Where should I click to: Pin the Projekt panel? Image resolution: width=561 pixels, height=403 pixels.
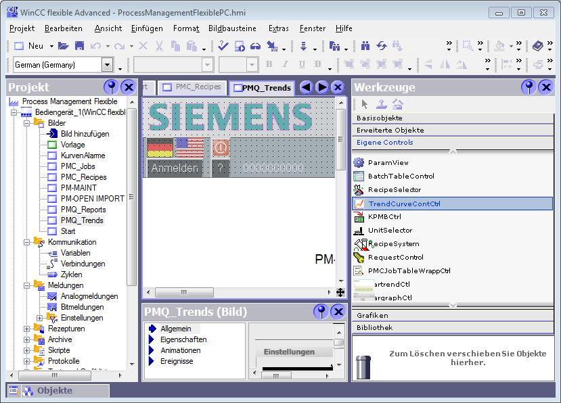(112, 87)
